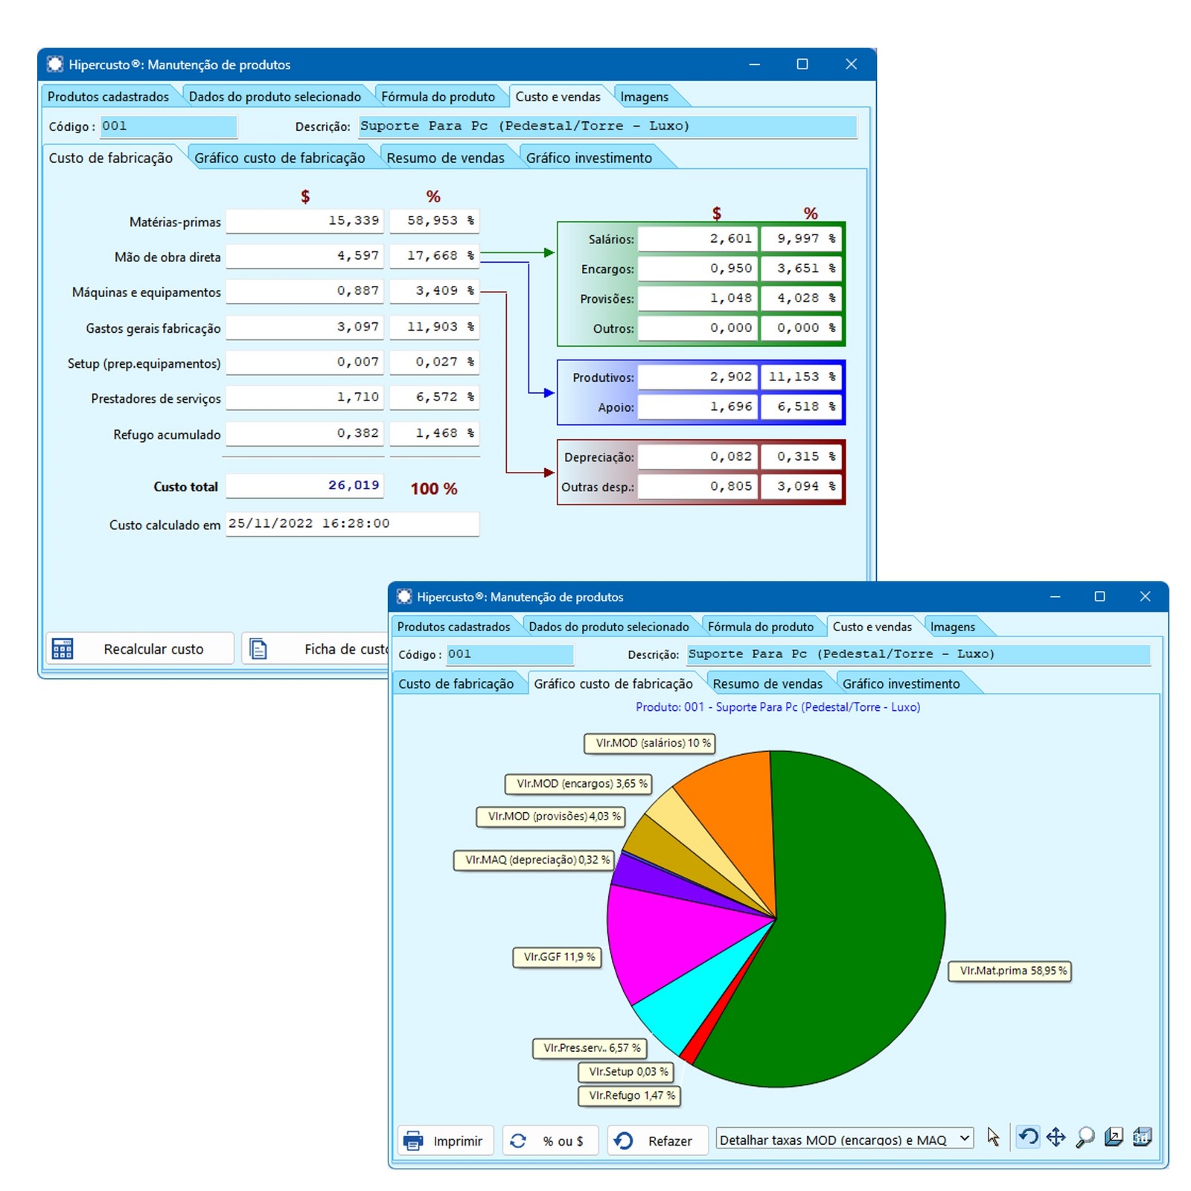The width and height of the screenshot is (1191, 1191).
Task: Open Gráfico investimento sub-tab in front window
Action: tap(901, 683)
